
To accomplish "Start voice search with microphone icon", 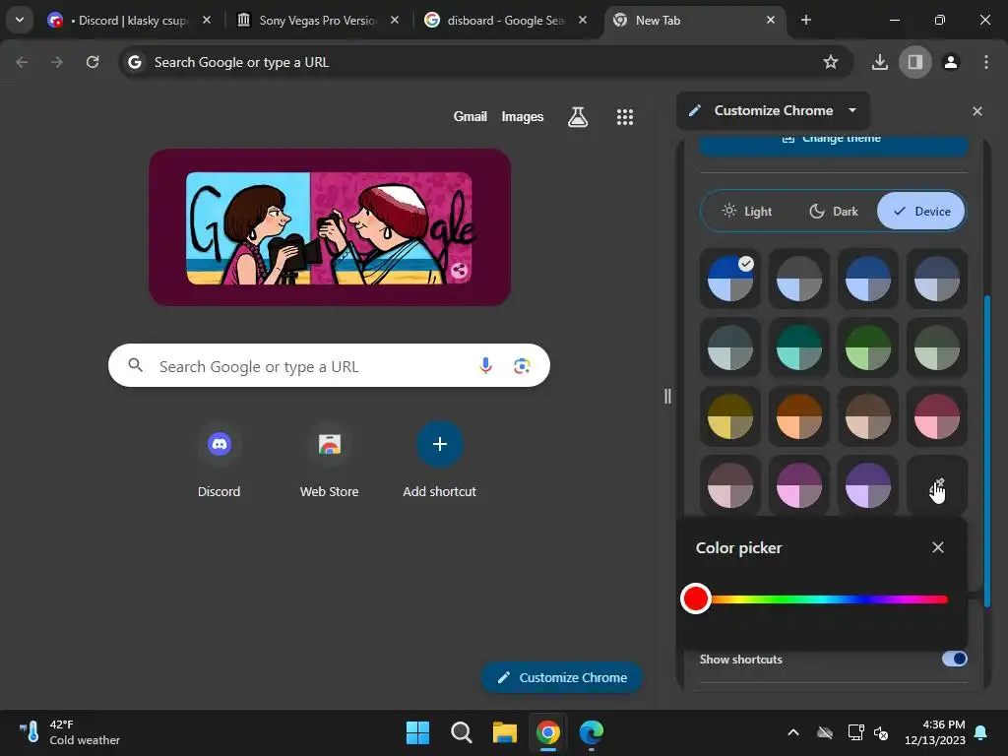I will tap(486, 366).
